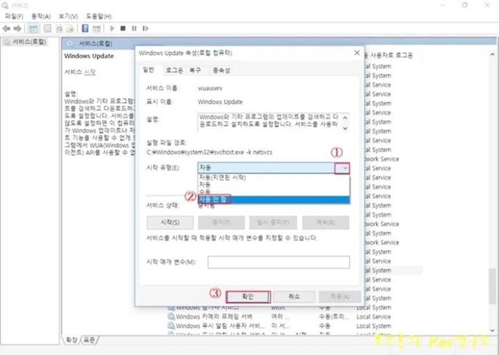Image resolution: width=499 pixels, height=355 pixels.
Task: Click the 계속(R) button
Action: click(326, 223)
